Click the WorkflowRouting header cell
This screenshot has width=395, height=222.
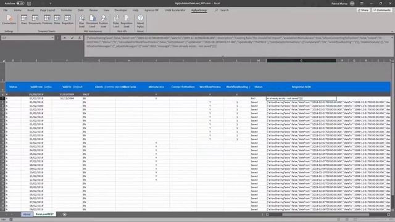point(237,87)
